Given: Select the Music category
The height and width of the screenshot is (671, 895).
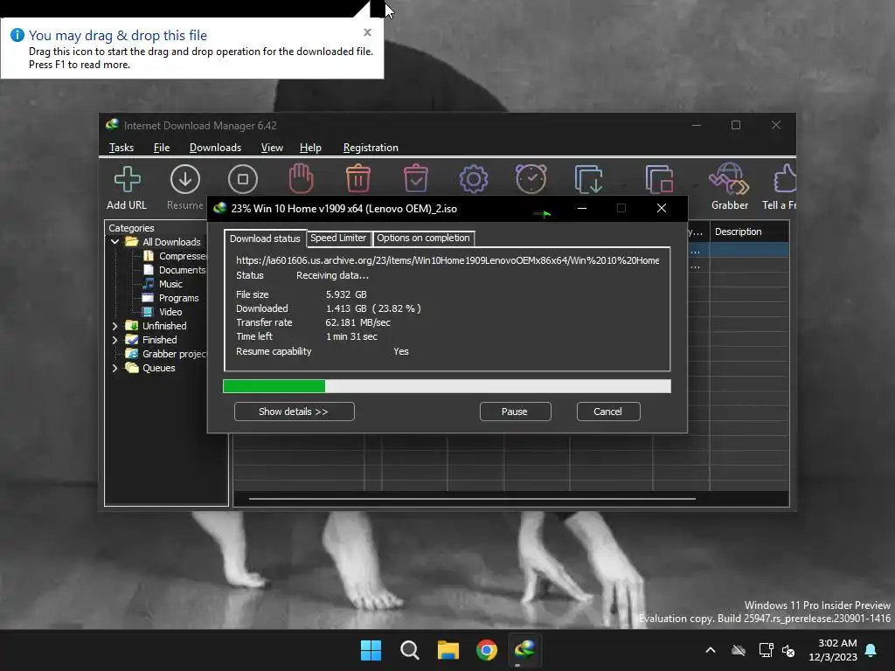Looking at the screenshot, I should pos(163,284).
